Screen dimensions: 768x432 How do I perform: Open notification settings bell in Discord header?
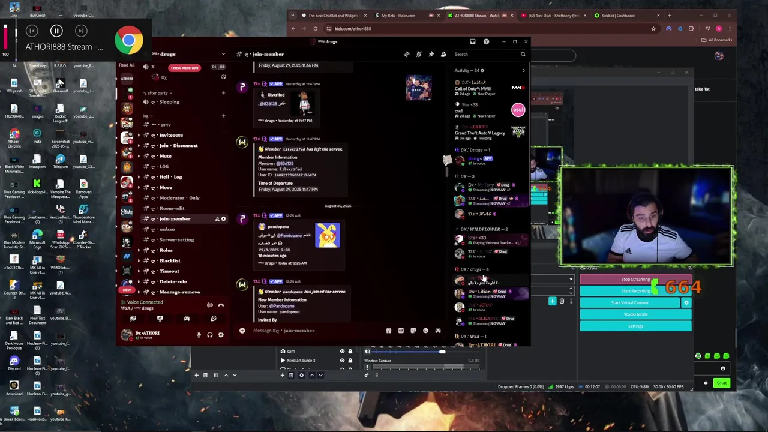tap(419, 54)
